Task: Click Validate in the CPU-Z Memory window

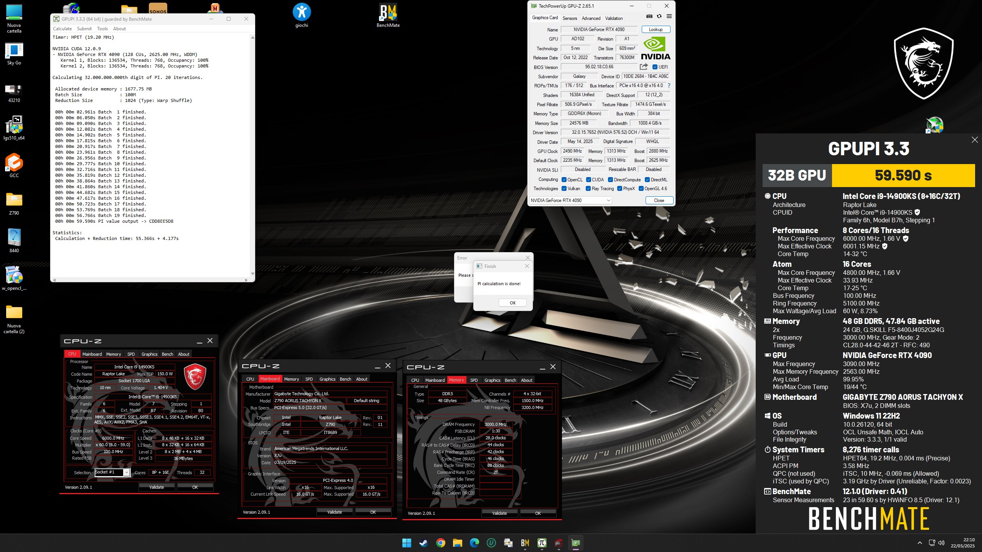Action: pos(499,513)
